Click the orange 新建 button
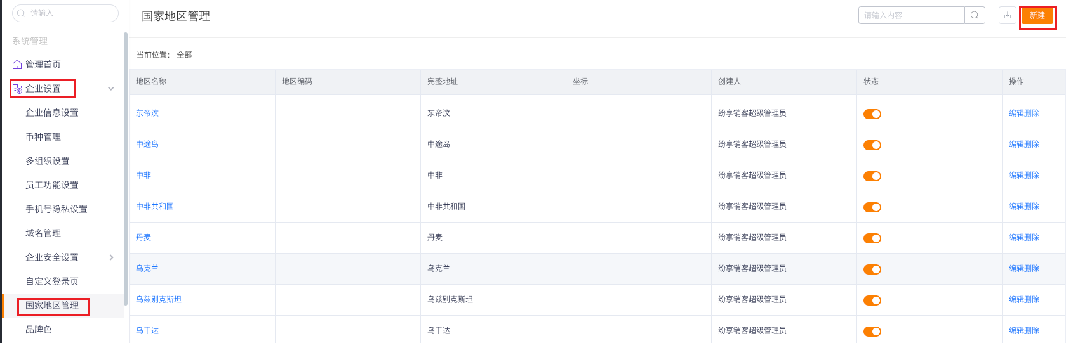Screen dimensions: 1066x343 click(x=1037, y=16)
